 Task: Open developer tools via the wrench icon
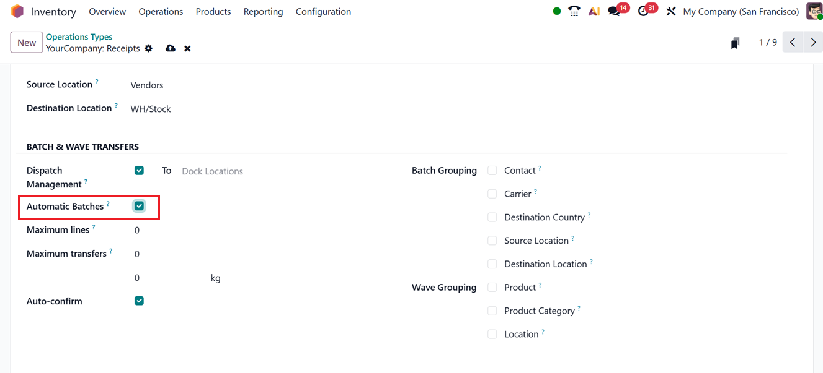(670, 11)
